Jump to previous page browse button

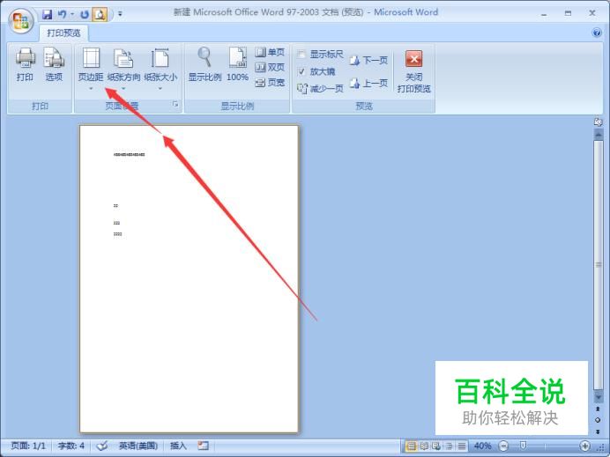[598, 409]
